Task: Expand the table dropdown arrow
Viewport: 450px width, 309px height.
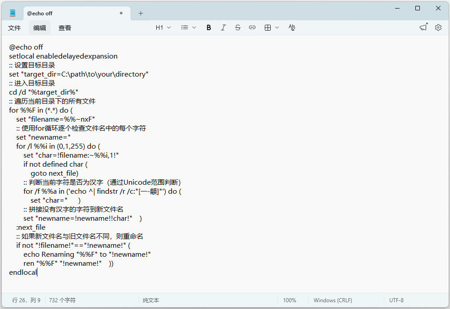Action: click(277, 27)
